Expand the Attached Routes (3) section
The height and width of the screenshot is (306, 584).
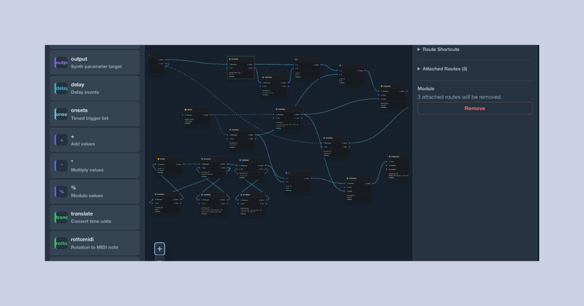click(x=442, y=69)
